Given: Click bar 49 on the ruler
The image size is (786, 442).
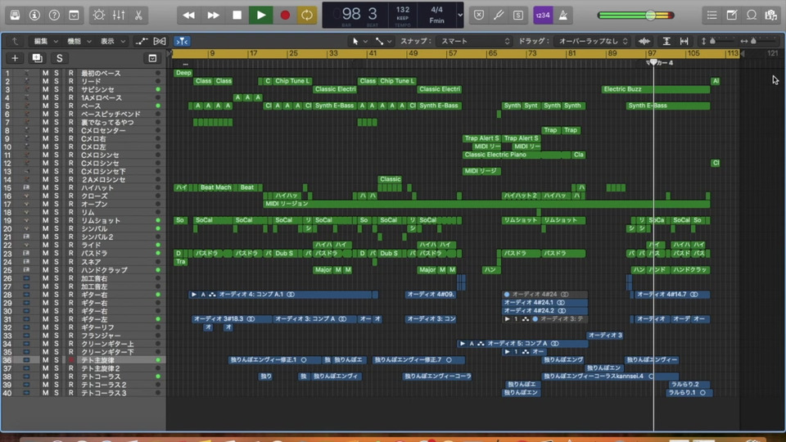Looking at the screenshot, I should [x=413, y=53].
